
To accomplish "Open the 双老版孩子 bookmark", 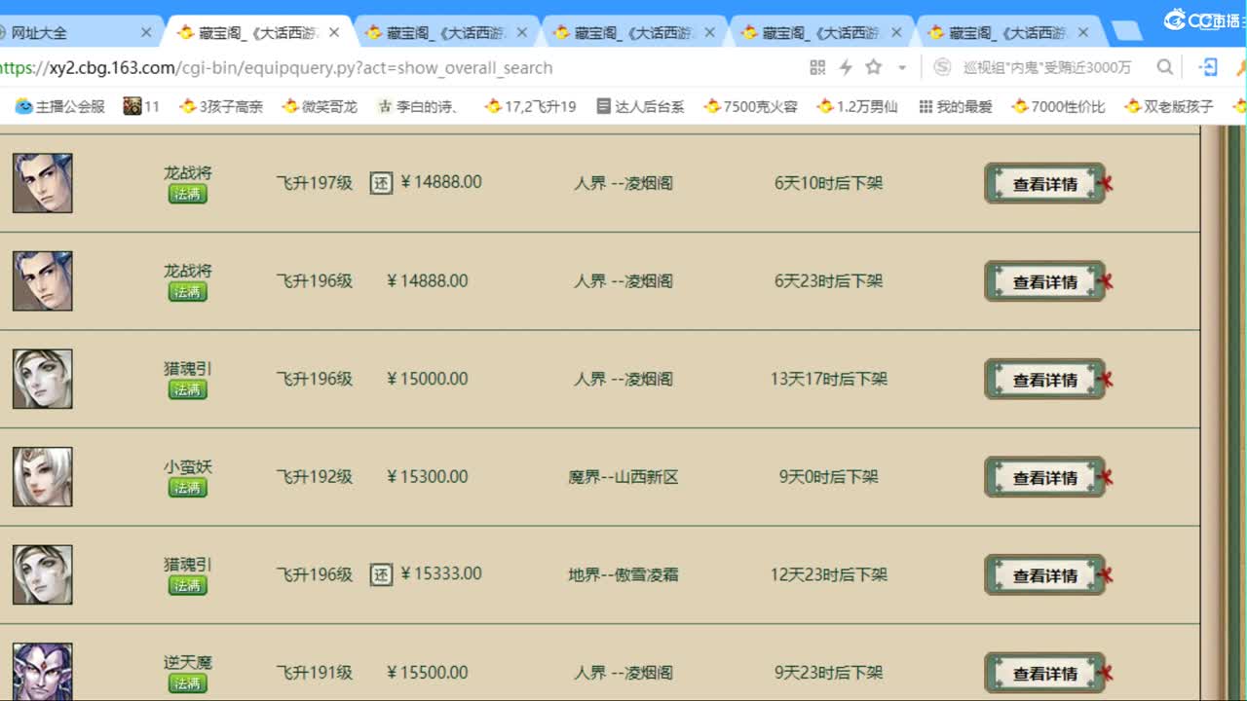I will click(x=1169, y=106).
